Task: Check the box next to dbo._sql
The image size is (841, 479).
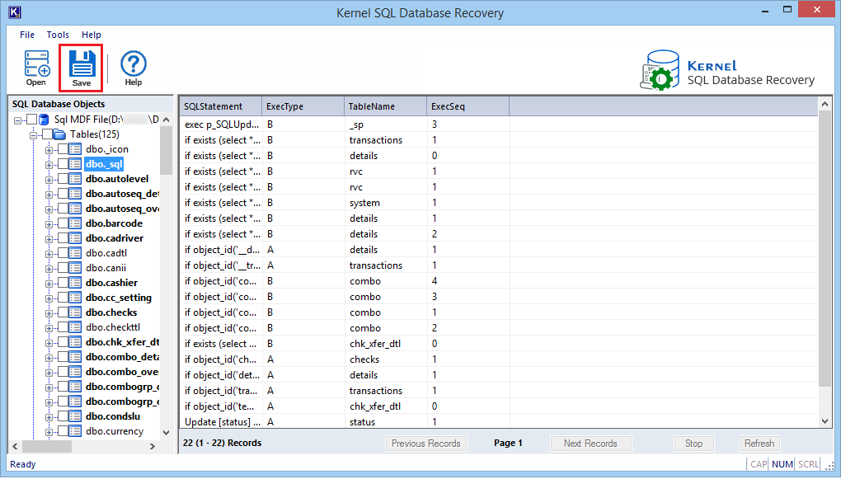Action: coord(63,164)
